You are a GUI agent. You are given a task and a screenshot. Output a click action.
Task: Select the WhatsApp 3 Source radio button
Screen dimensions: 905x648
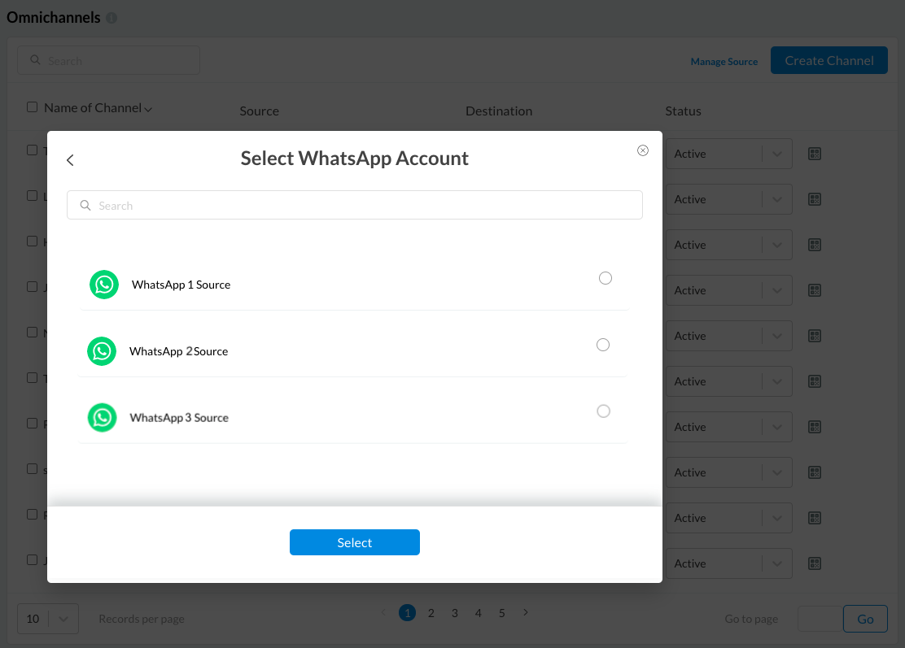(x=604, y=411)
